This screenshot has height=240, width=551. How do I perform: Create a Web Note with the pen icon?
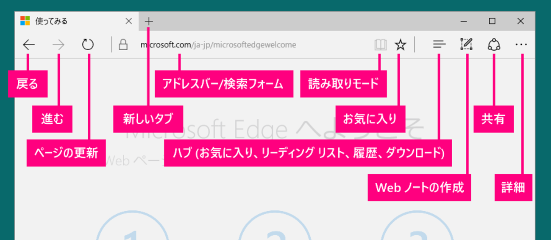466,44
